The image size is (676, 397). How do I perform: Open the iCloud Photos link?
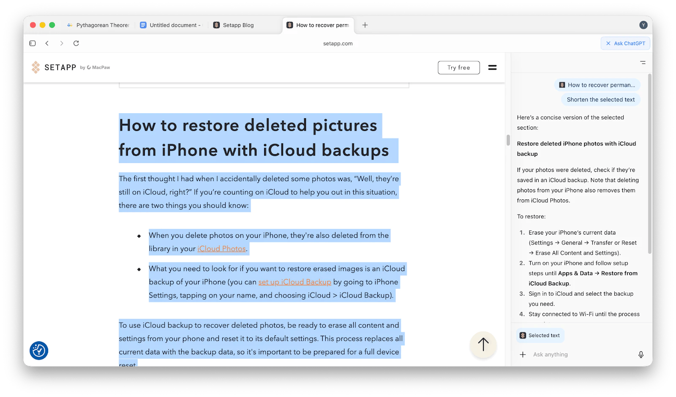tap(221, 249)
